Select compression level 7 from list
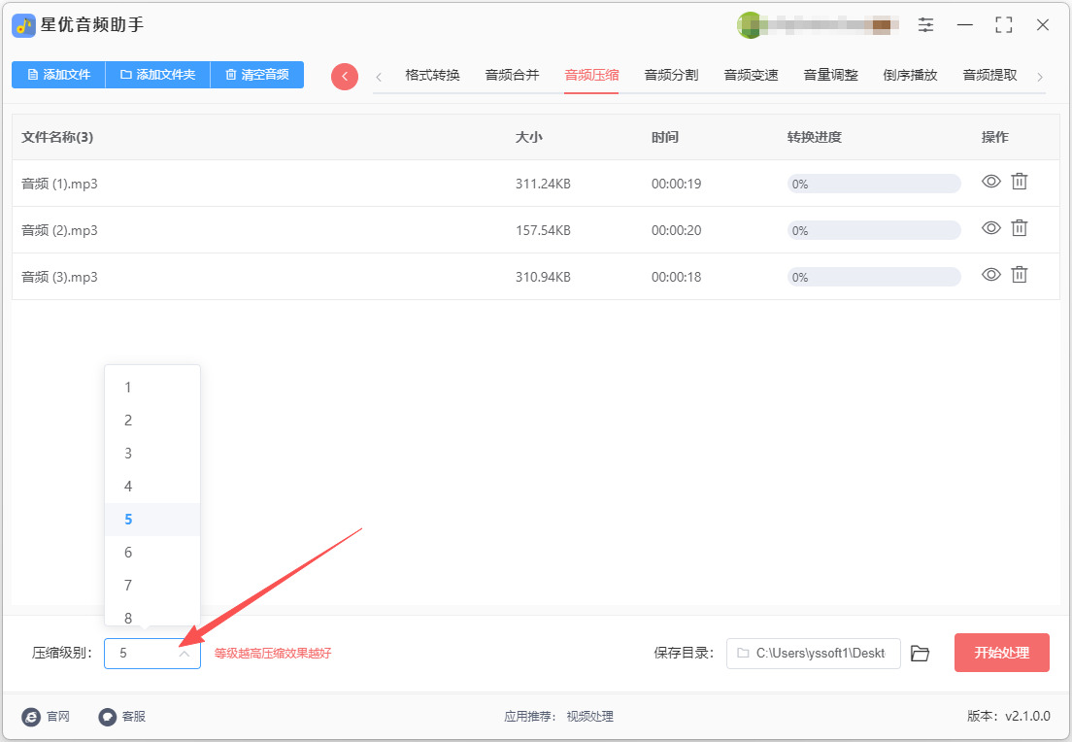The height and width of the screenshot is (742, 1072). (x=152, y=586)
